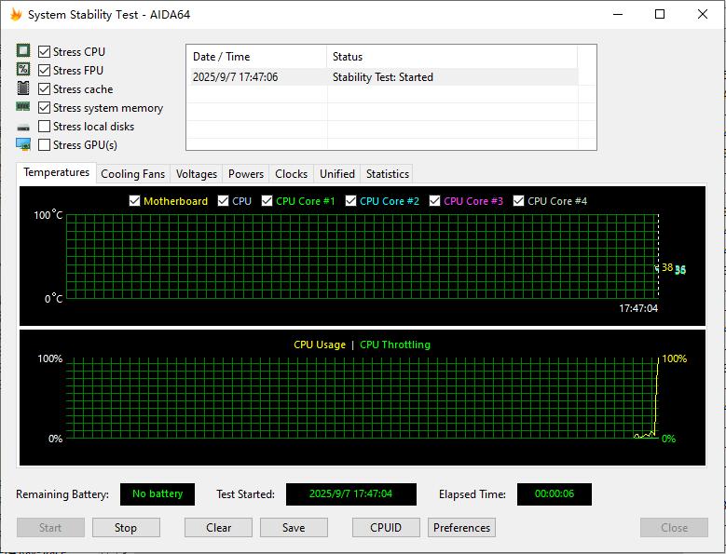This screenshot has width=726, height=554.
Task: Select the Temperatures tab
Action: [57, 172]
